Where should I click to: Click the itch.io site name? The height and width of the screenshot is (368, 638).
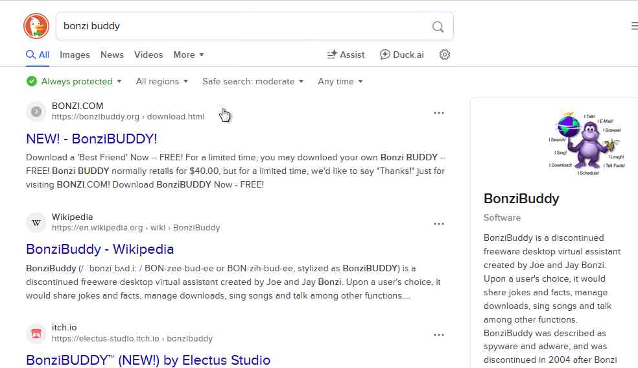64,327
